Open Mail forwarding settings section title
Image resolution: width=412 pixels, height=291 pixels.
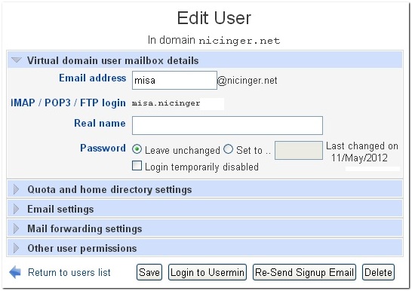coord(85,228)
